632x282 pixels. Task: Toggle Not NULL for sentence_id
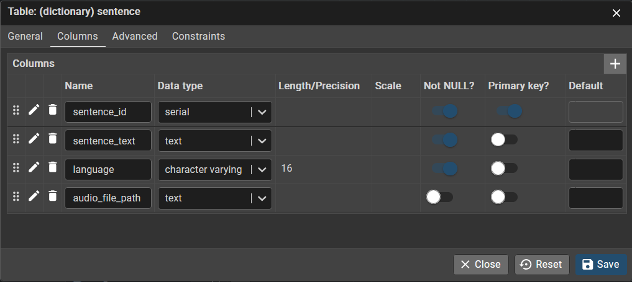click(x=445, y=111)
